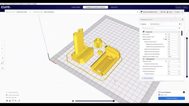Collapse the Ограждение section

point(179,59)
